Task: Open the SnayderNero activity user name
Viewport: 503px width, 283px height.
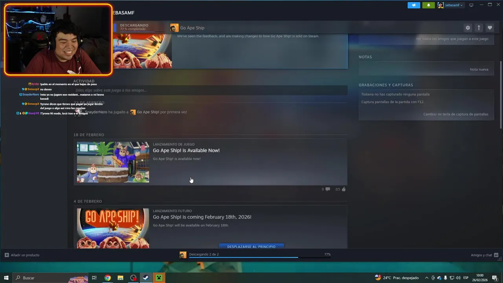Action: (96, 112)
